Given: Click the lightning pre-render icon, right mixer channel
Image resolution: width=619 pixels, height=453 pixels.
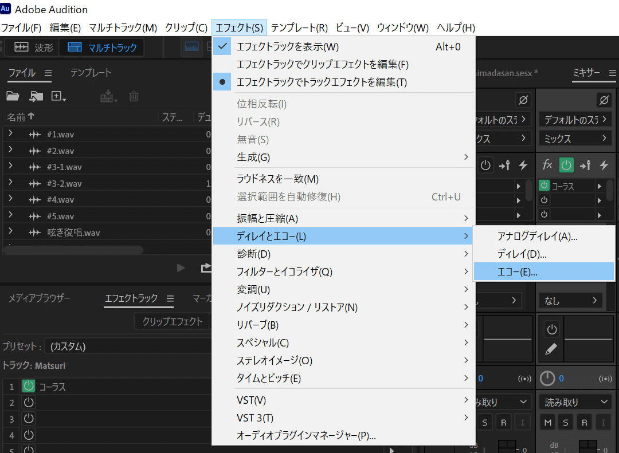Looking at the screenshot, I should [604, 165].
